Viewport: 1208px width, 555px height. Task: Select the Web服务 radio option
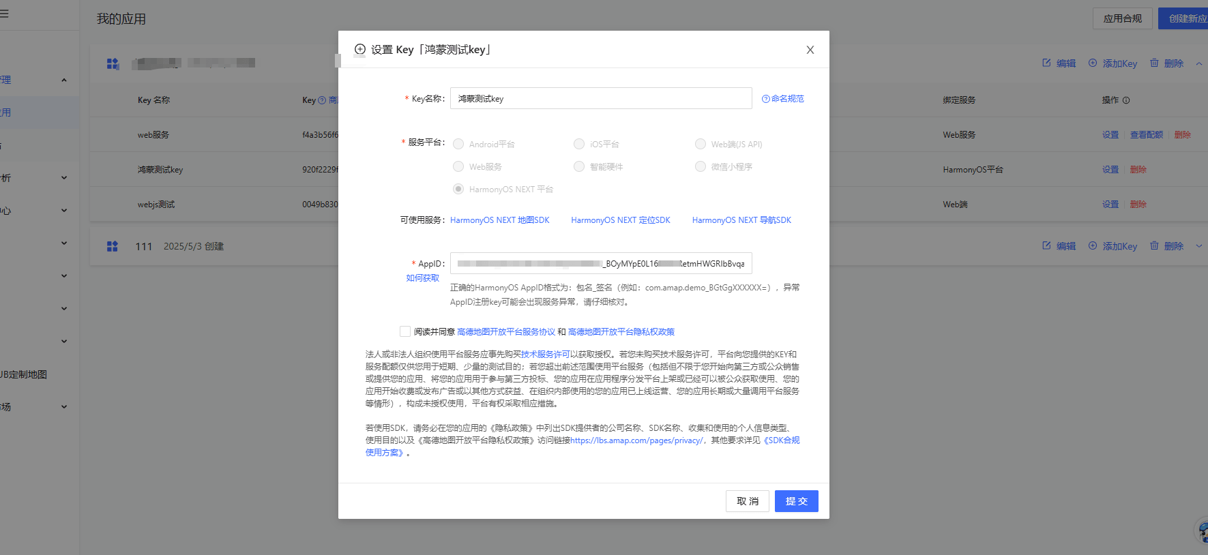(458, 166)
